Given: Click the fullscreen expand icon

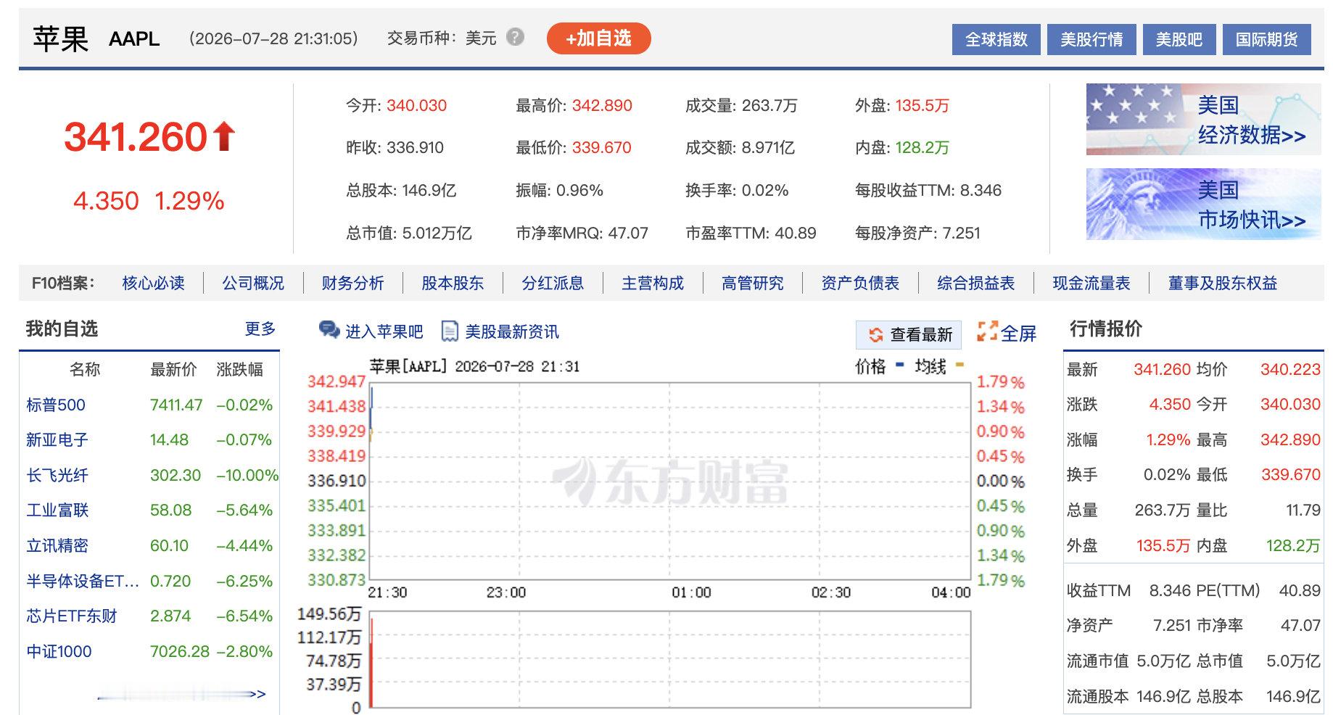Looking at the screenshot, I should (987, 331).
